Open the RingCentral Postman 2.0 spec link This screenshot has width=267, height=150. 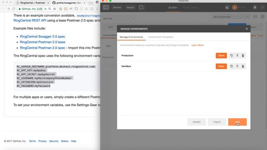[43, 48]
